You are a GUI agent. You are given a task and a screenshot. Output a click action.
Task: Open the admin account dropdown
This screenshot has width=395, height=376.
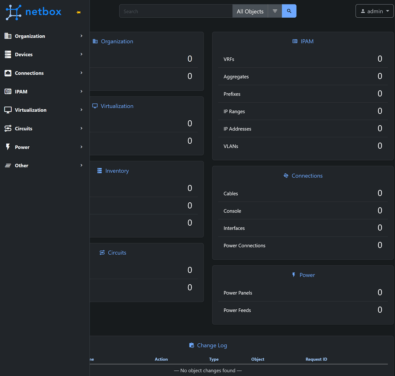374,11
